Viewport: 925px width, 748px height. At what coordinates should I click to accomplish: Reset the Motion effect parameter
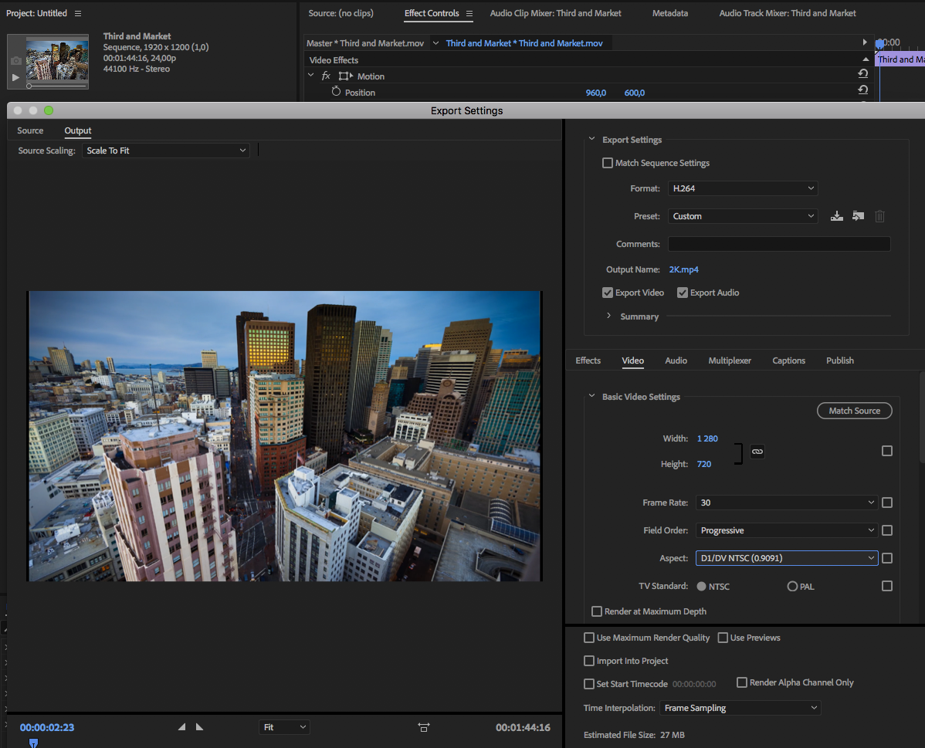pos(862,74)
